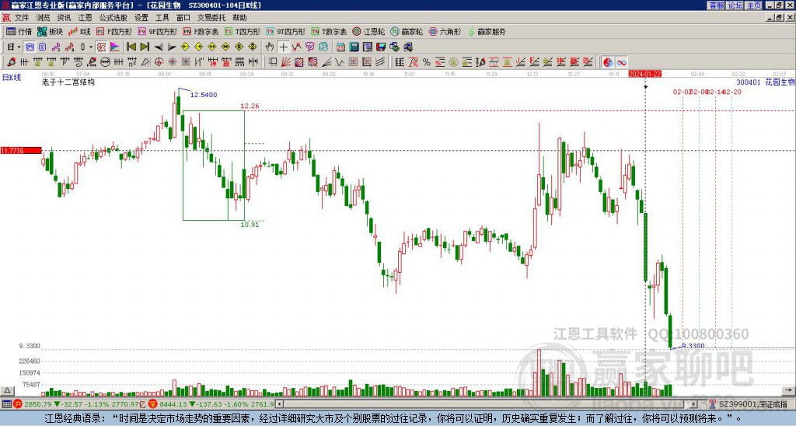The height and width of the screenshot is (426, 796).
Task: Toggle the 权 adjustment icon
Action: tap(101, 47)
